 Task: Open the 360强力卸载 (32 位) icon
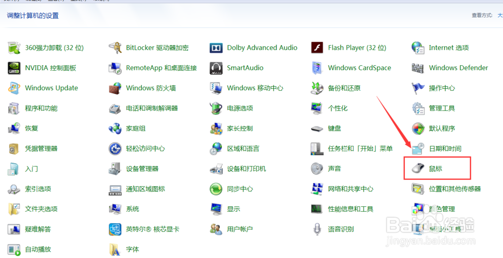coord(14,48)
